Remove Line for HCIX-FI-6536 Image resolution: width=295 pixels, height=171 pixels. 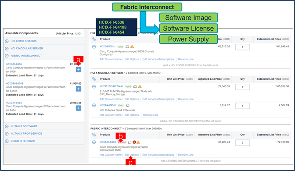(x=186, y=155)
